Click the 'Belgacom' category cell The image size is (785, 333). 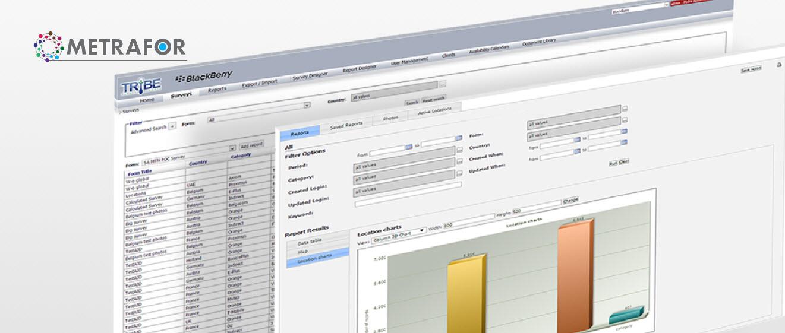[x=239, y=203]
